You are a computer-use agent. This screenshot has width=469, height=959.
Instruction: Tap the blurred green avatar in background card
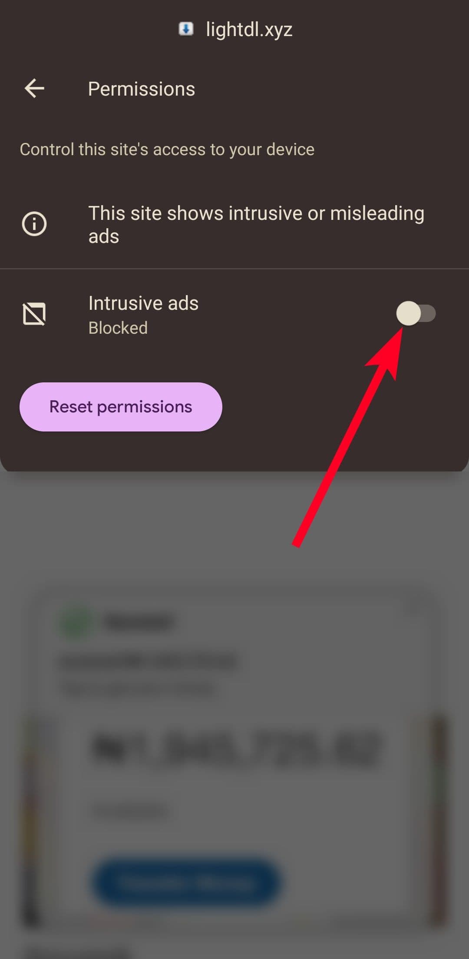(x=76, y=622)
